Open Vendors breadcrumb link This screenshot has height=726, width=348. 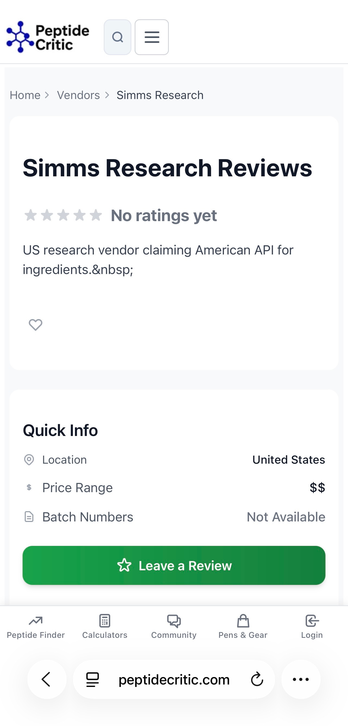(x=78, y=95)
